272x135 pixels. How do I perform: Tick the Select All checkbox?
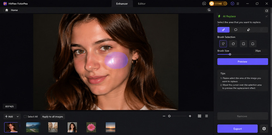pyautogui.click(x=25, y=117)
